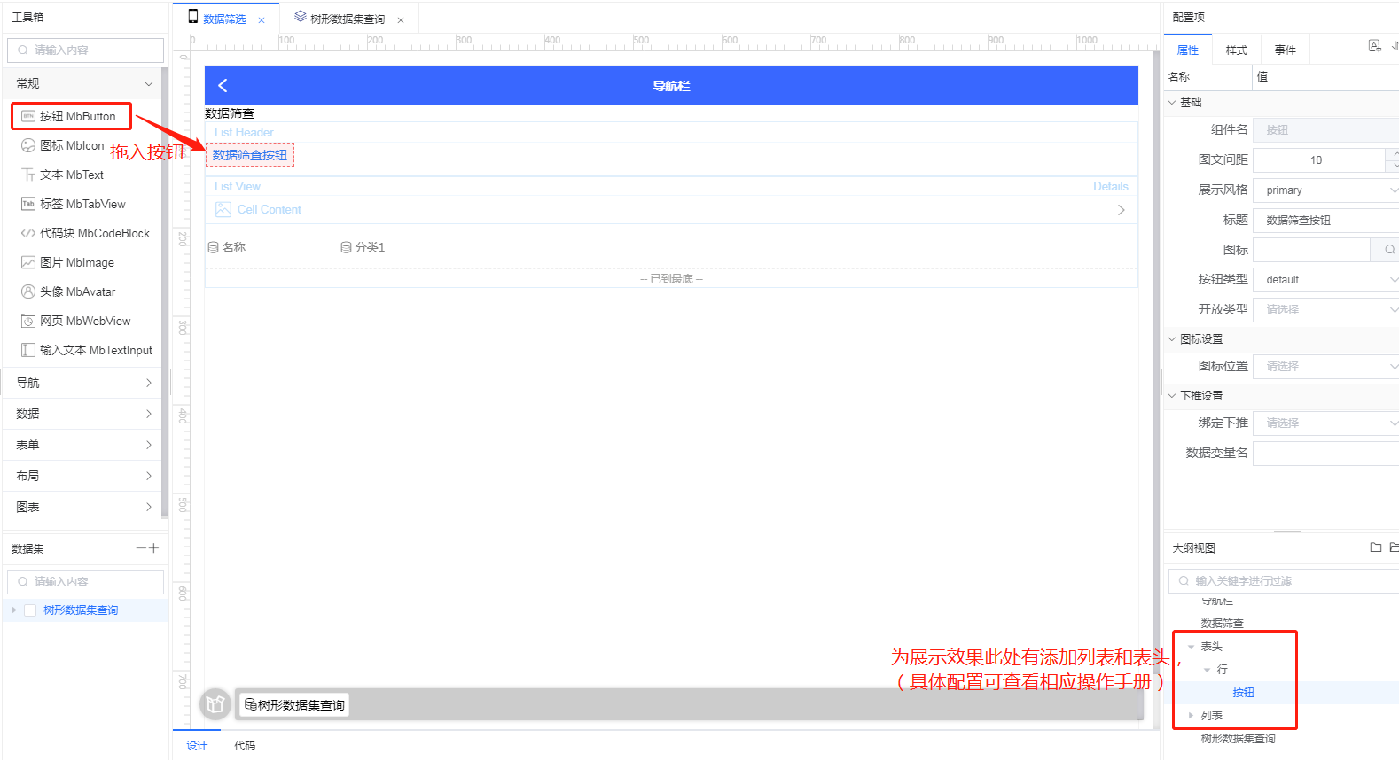Close the 树形数据集查询 editor tab
Viewport: 1399px width, 761px height.
pos(401,19)
